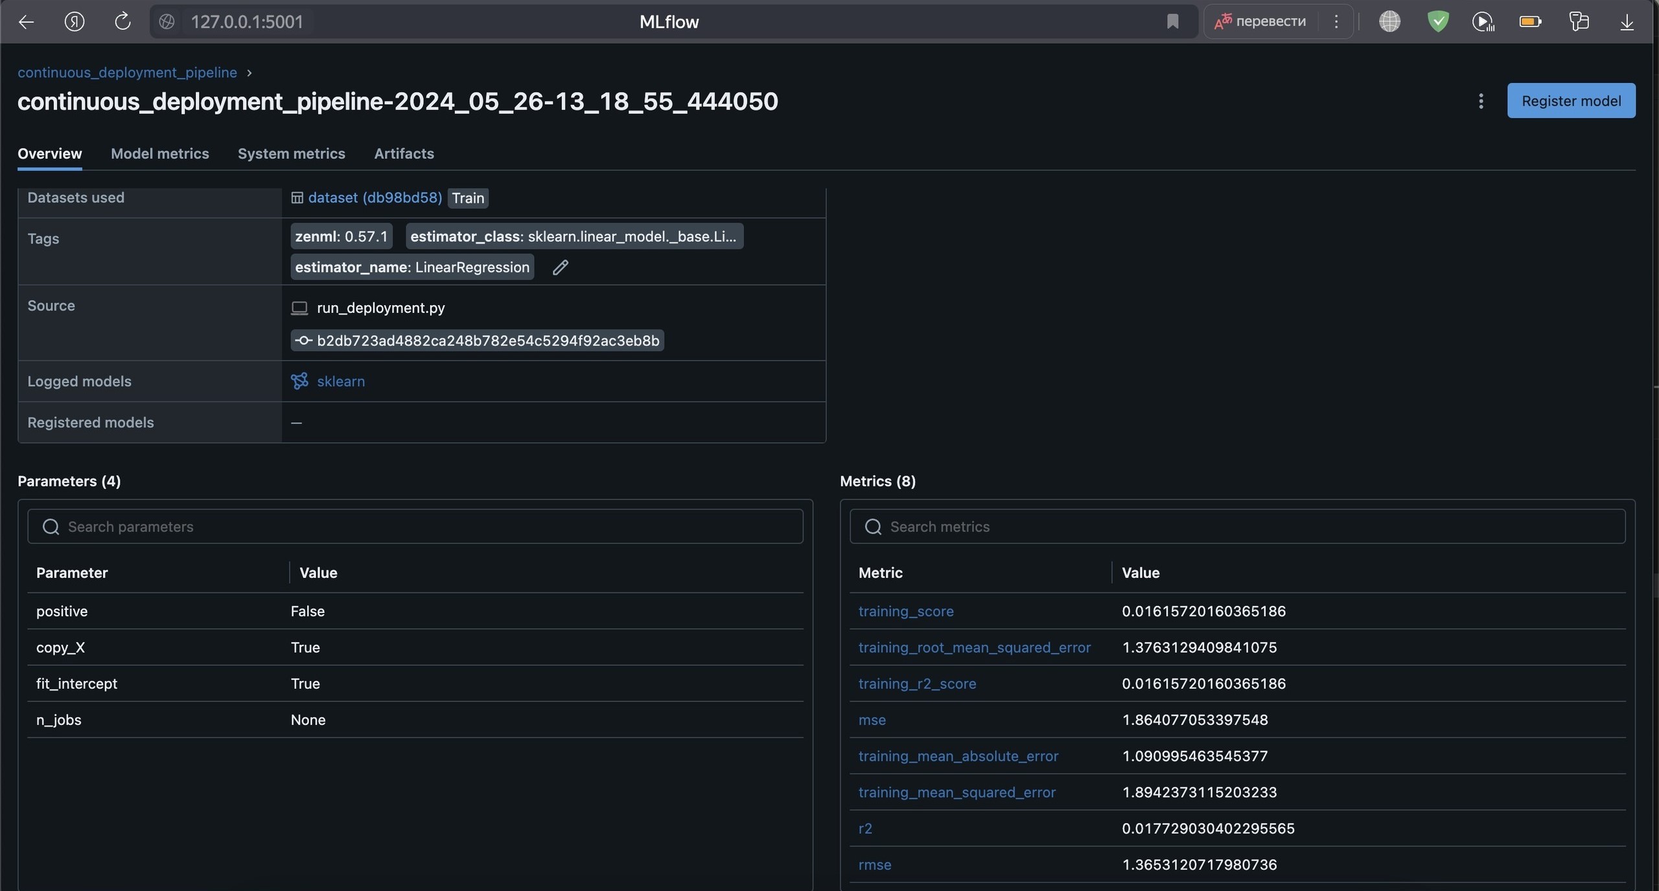The image size is (1659, 891).
Task: Click the rmse metric link
Action: 874,864
